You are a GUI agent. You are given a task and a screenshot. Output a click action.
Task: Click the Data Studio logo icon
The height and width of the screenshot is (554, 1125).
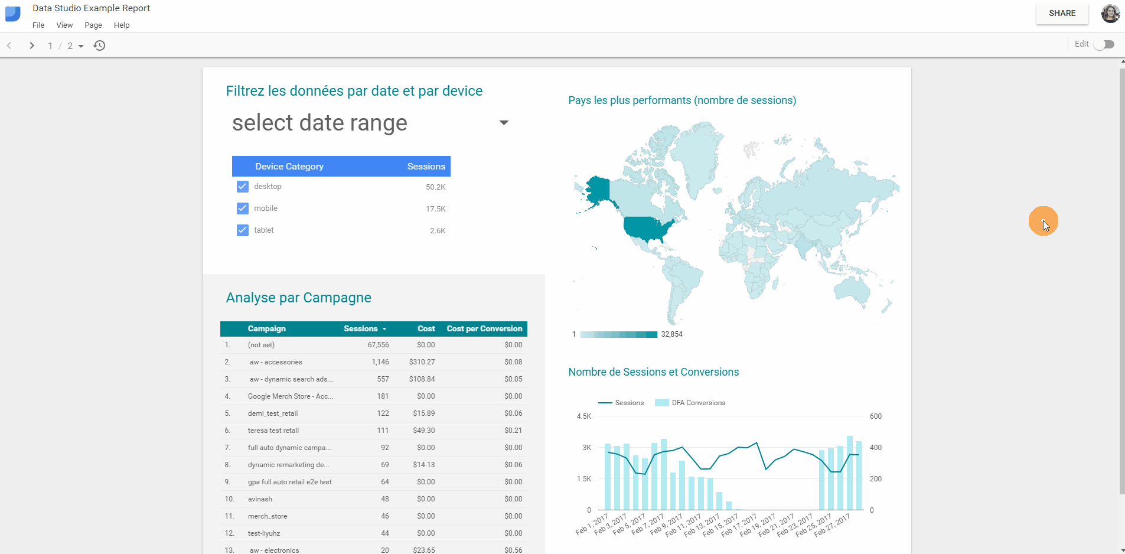(12, 14)
